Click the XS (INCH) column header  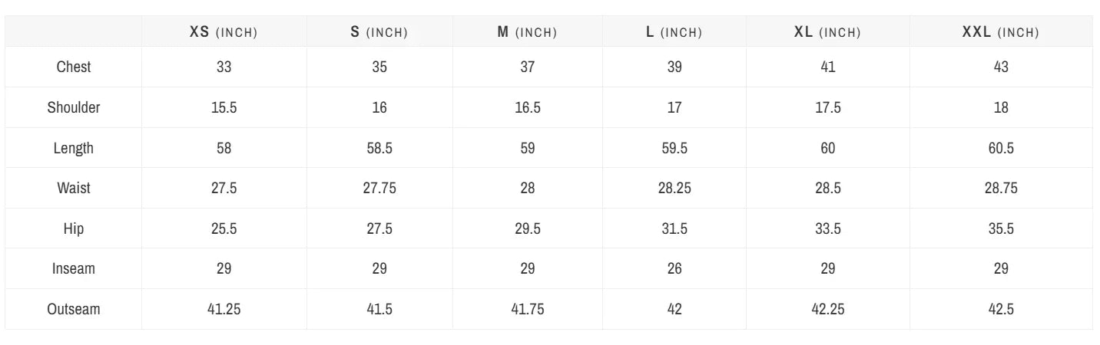(224, 32)
